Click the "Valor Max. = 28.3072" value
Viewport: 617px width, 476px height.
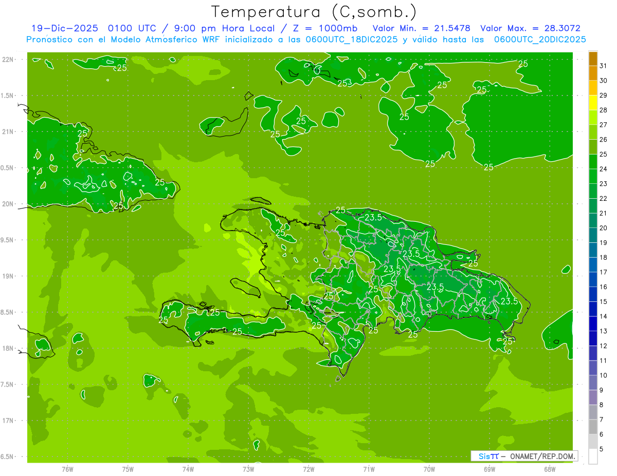pyautogui.click(x=530, y=28)
